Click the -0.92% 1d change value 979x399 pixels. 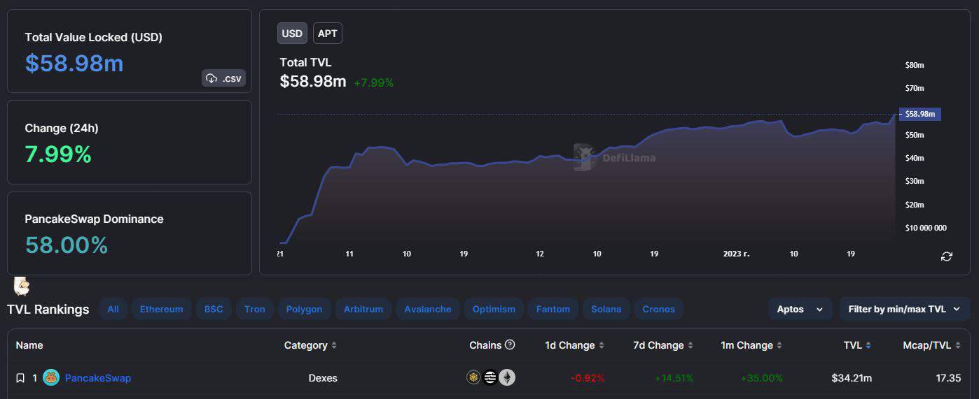coord(588,378)
